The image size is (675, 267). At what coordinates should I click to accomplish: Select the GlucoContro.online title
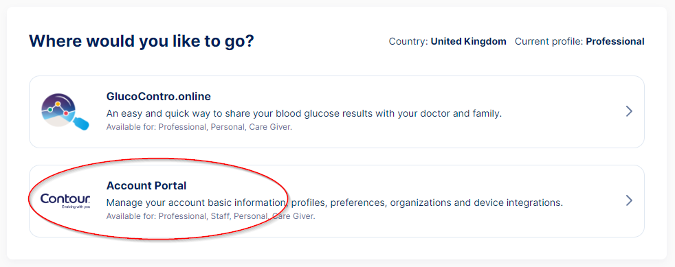(x=158, y=96)
